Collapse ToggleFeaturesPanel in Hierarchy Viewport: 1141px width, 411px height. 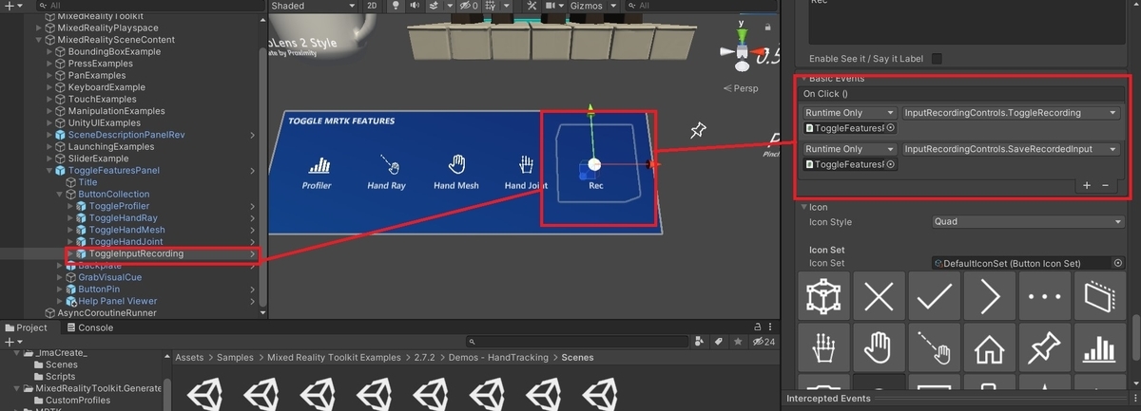point(49,171)
